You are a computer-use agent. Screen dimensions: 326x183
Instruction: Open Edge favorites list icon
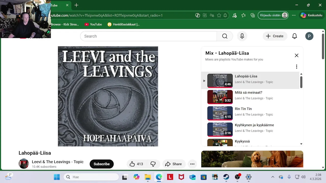243,15
